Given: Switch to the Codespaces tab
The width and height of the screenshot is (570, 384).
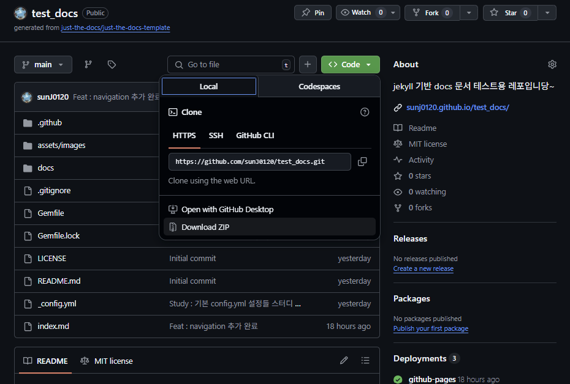Looking at the screenshot, I should click(319, 87).
